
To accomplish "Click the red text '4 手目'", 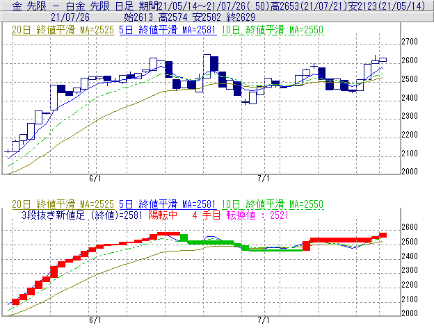I will [x=207, y=215].
